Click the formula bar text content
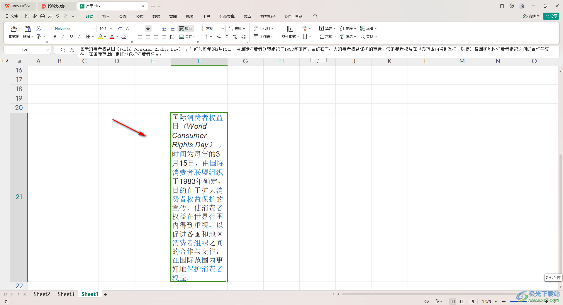The image size is (563, 305). tap(315, 52)
